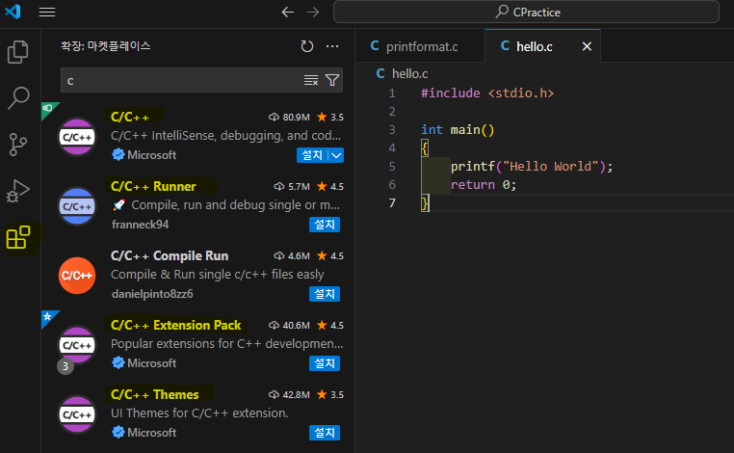Click the verified badge on C/C++ Extension Pack
This screenshot has height=453, width=734.
[118, 362]
